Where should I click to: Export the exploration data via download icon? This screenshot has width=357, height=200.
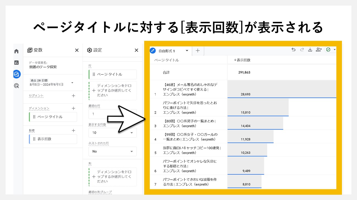pyautogui.click(x=310, y=49)
